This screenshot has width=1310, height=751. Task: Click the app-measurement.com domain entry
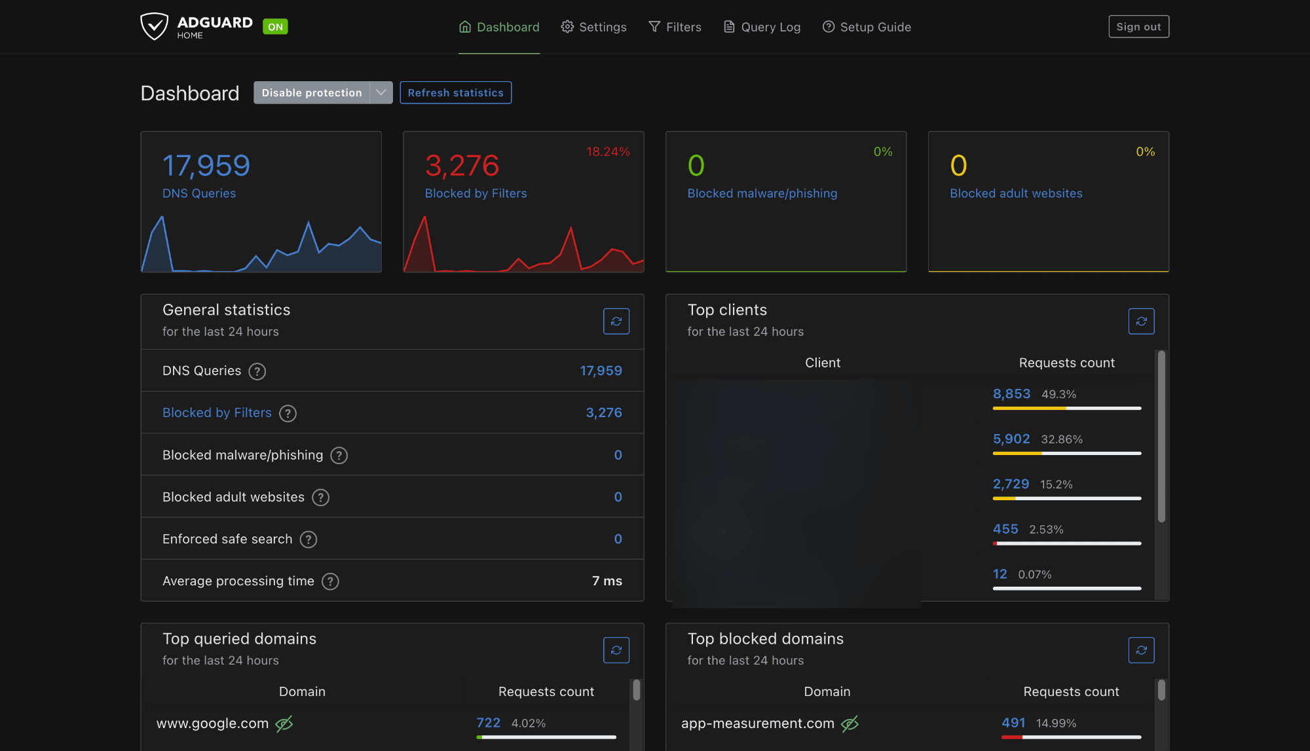758,723
